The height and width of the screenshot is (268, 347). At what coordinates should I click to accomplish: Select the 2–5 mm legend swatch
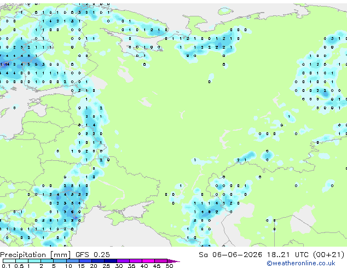[47, 261]
